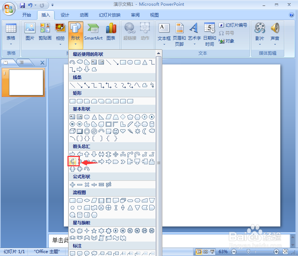Choose the scribble line in 线条
Viewport: 298px width, 256px height.
coord(152,85)
